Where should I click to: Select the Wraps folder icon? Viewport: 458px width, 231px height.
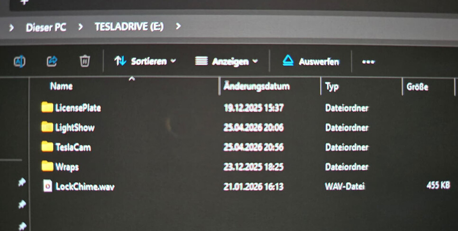[47, 166]
